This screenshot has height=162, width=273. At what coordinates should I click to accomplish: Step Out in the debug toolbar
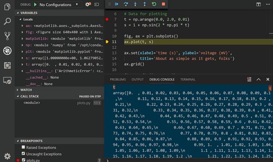145,4
